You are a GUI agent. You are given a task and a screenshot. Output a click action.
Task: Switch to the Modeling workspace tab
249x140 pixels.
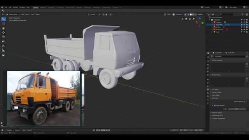[43, 7]
